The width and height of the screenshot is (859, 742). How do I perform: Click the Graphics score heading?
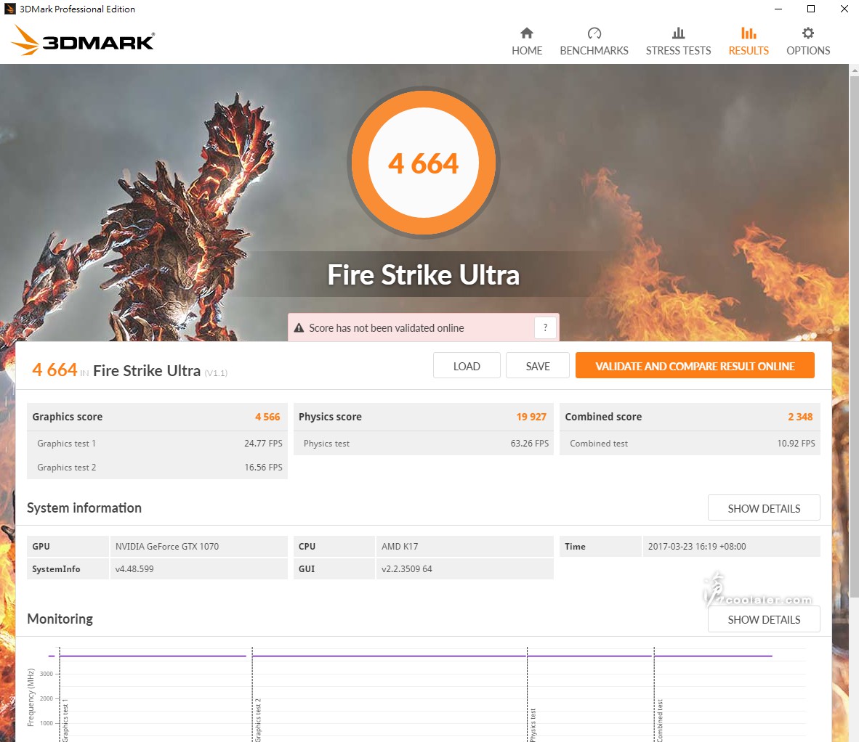pyautogui.click(x=68, y=417)
